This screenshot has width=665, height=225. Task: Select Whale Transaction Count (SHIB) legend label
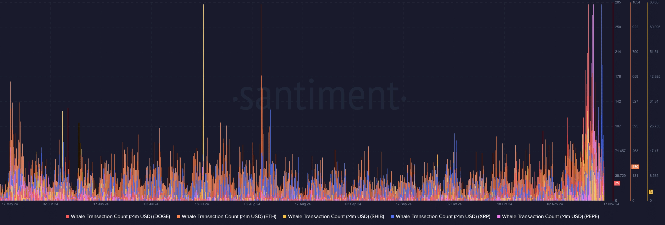(336, 216)
